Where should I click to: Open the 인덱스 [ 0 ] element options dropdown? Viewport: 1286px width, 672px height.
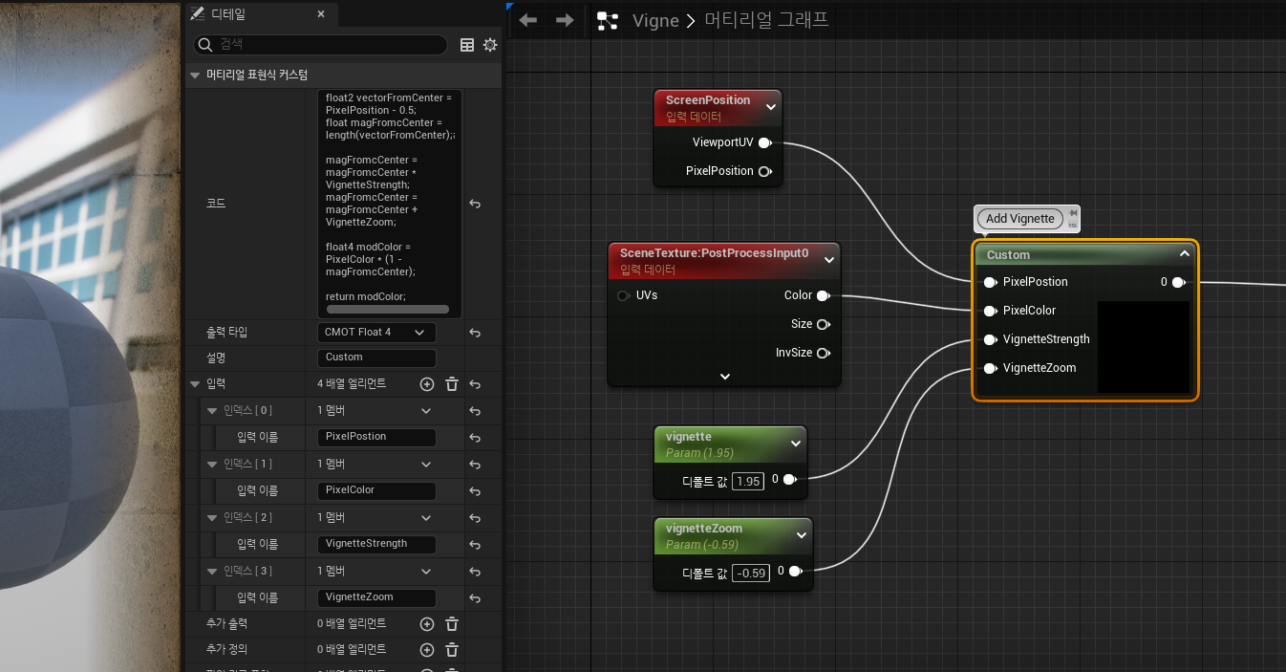click(x=426, y=411)
